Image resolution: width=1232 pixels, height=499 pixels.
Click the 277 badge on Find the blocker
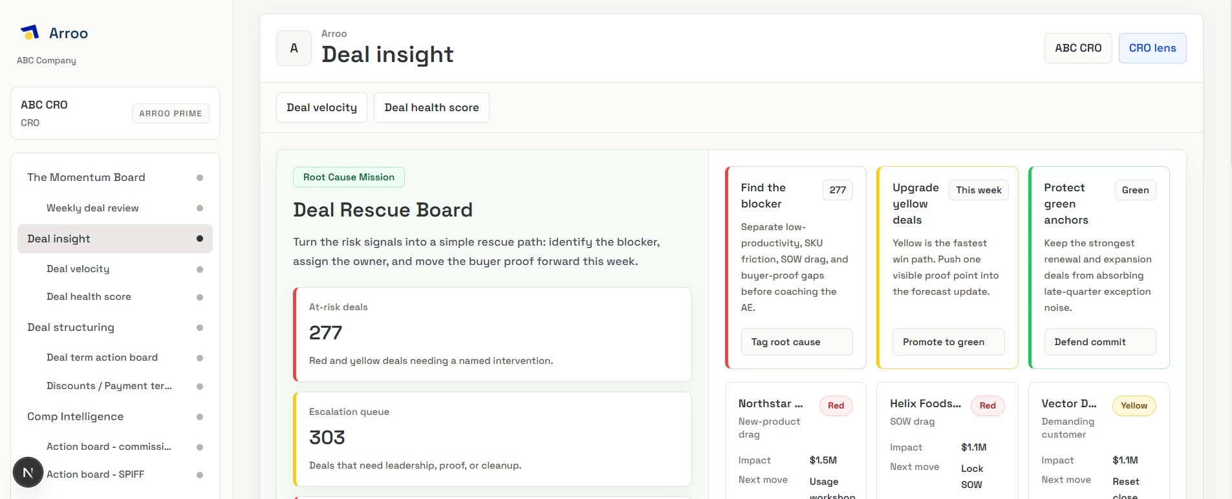click(x=838, y=190)
